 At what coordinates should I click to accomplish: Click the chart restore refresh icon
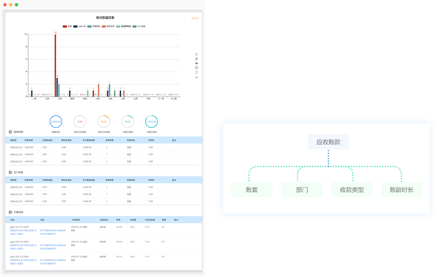coord(196,72)
